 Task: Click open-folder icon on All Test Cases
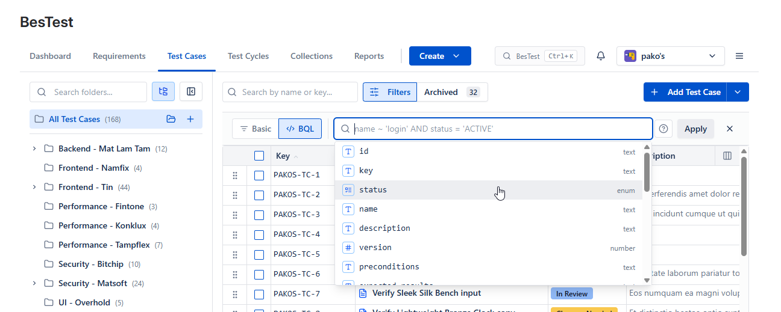[171, 119]
